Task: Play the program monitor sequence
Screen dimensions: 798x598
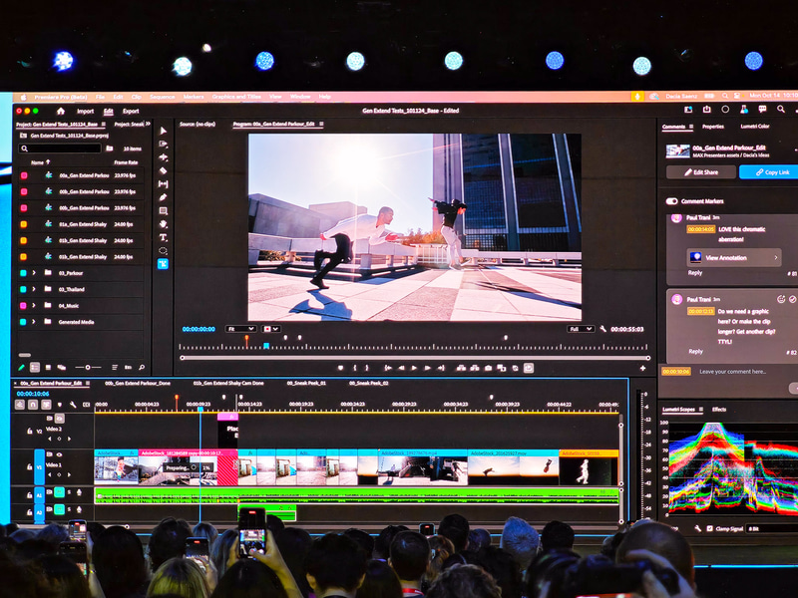Action: tap(414, 368)
